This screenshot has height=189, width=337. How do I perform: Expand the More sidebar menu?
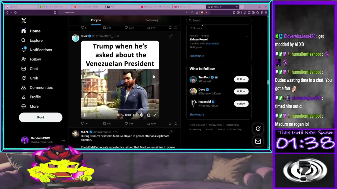click(x=30, y=106)
